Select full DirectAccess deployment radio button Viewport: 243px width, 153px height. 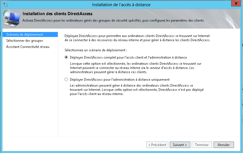[x=66, y=57]
